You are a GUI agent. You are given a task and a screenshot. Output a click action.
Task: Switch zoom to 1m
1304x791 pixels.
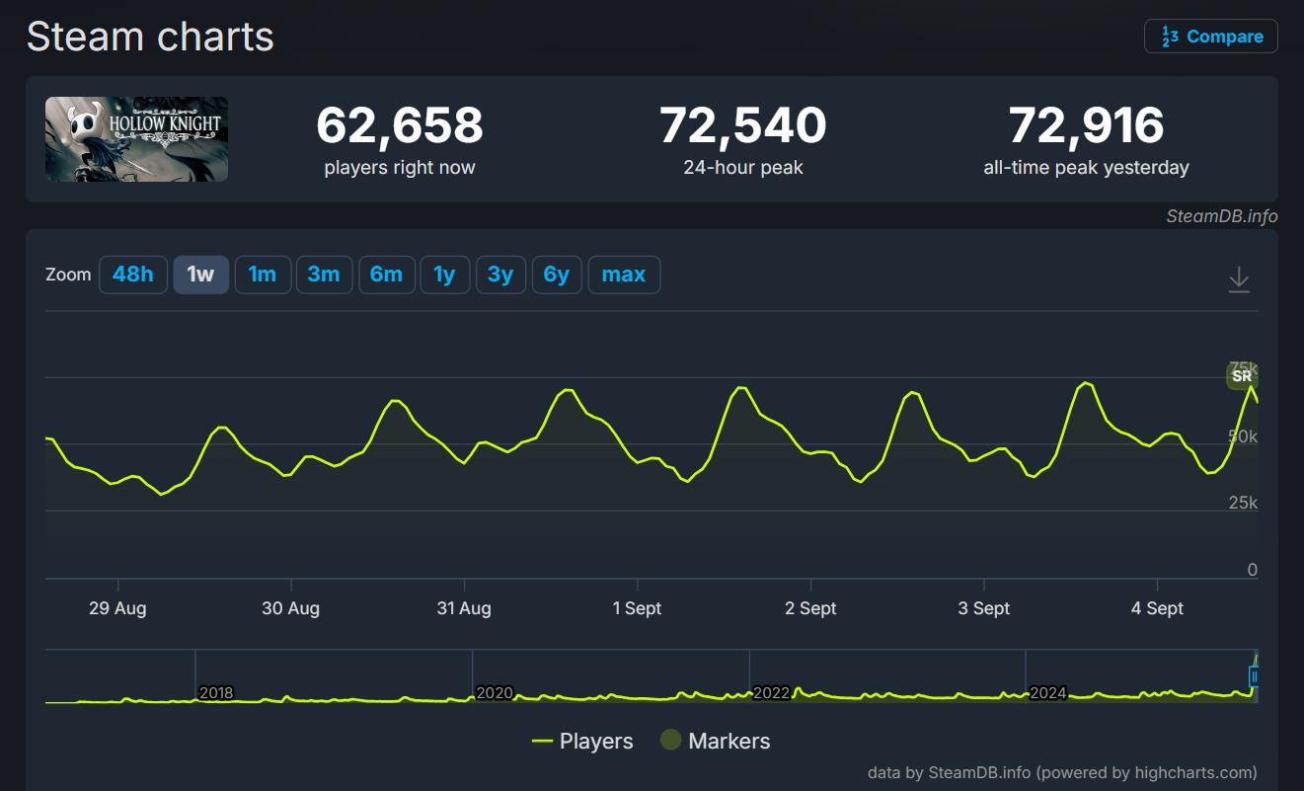tap(263, 275)
